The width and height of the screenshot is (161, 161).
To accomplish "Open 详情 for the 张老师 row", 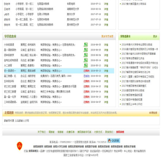I will (106, 4).
